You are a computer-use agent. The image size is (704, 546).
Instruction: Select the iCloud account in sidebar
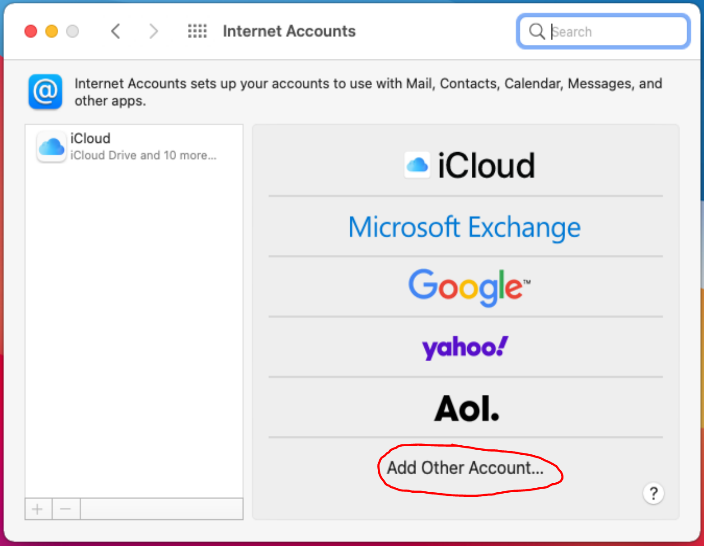point(134,146)
